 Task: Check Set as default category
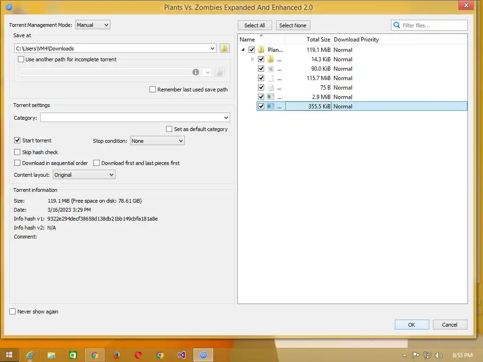click(x=169, y=129)
